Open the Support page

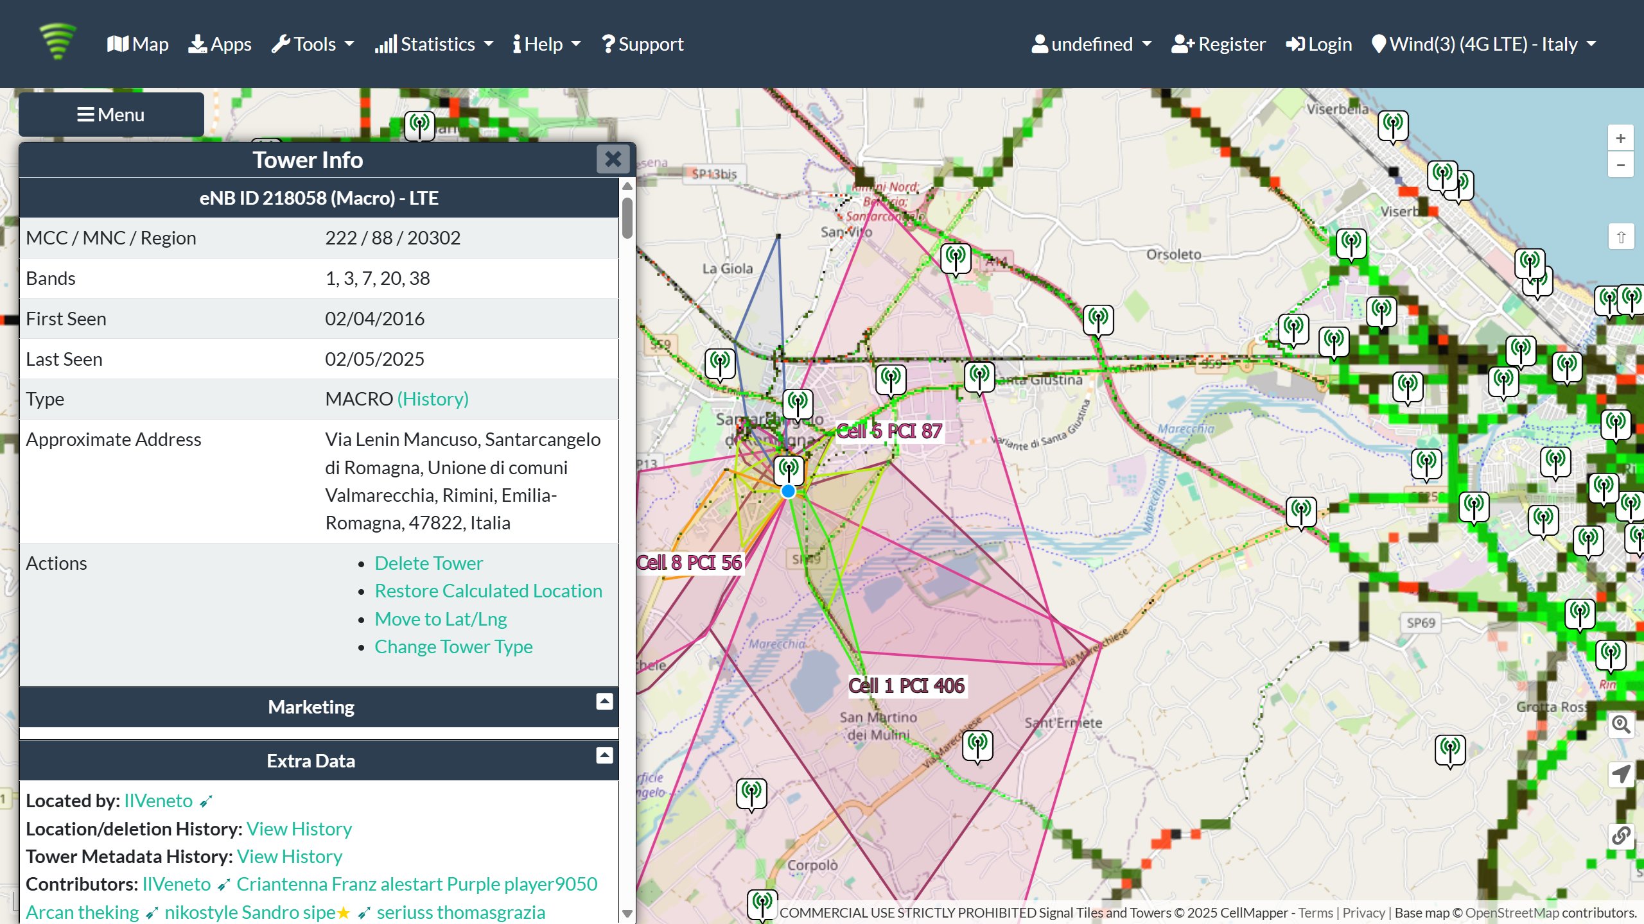[643, 44]
